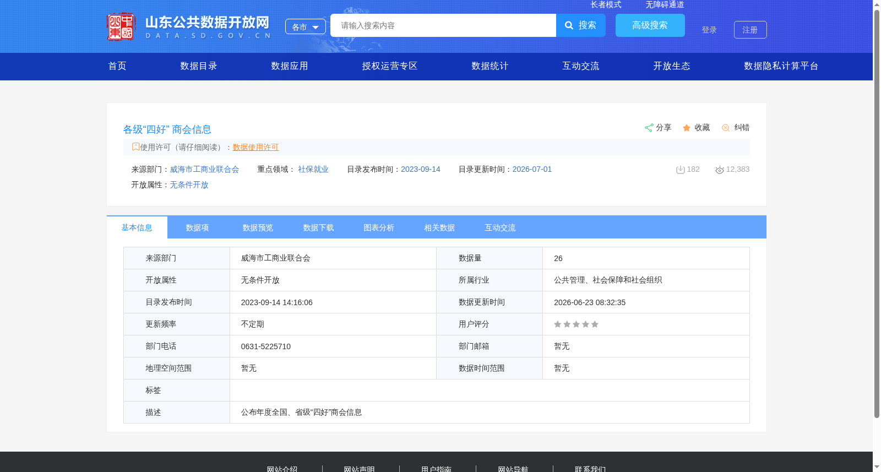
Task: Open 开放生态 navigation item
Action: (672, 66)
